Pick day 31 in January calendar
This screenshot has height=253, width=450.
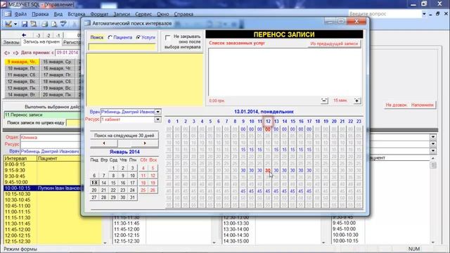pyautogui.click(x=132, y=197)
